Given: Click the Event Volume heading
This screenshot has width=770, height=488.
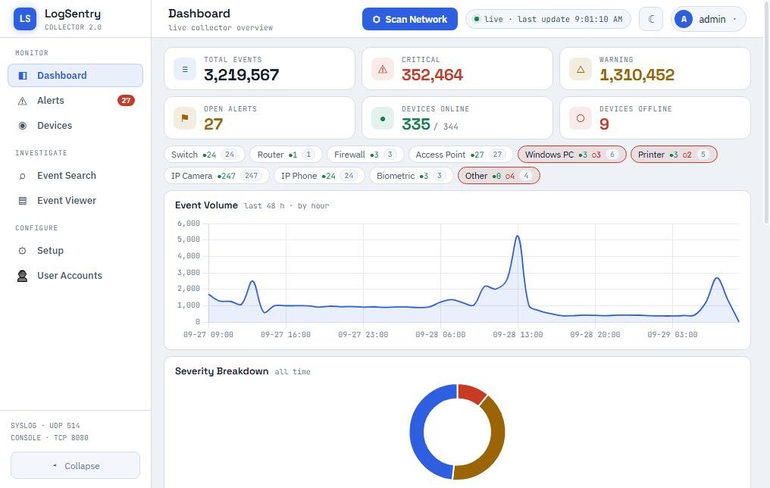Looking at the screenshot, I should coord(206,205).
